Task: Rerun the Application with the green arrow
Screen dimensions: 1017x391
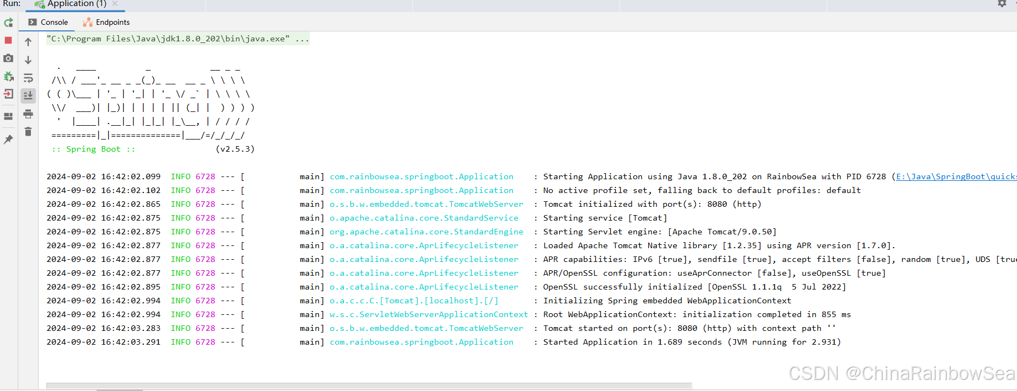Action: click(x=8, y=23)
